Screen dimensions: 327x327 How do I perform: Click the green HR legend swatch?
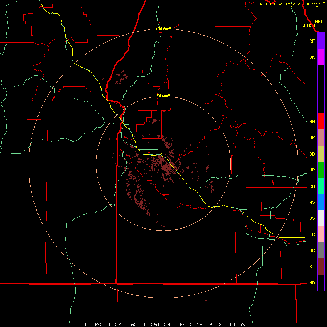point(321,170)
